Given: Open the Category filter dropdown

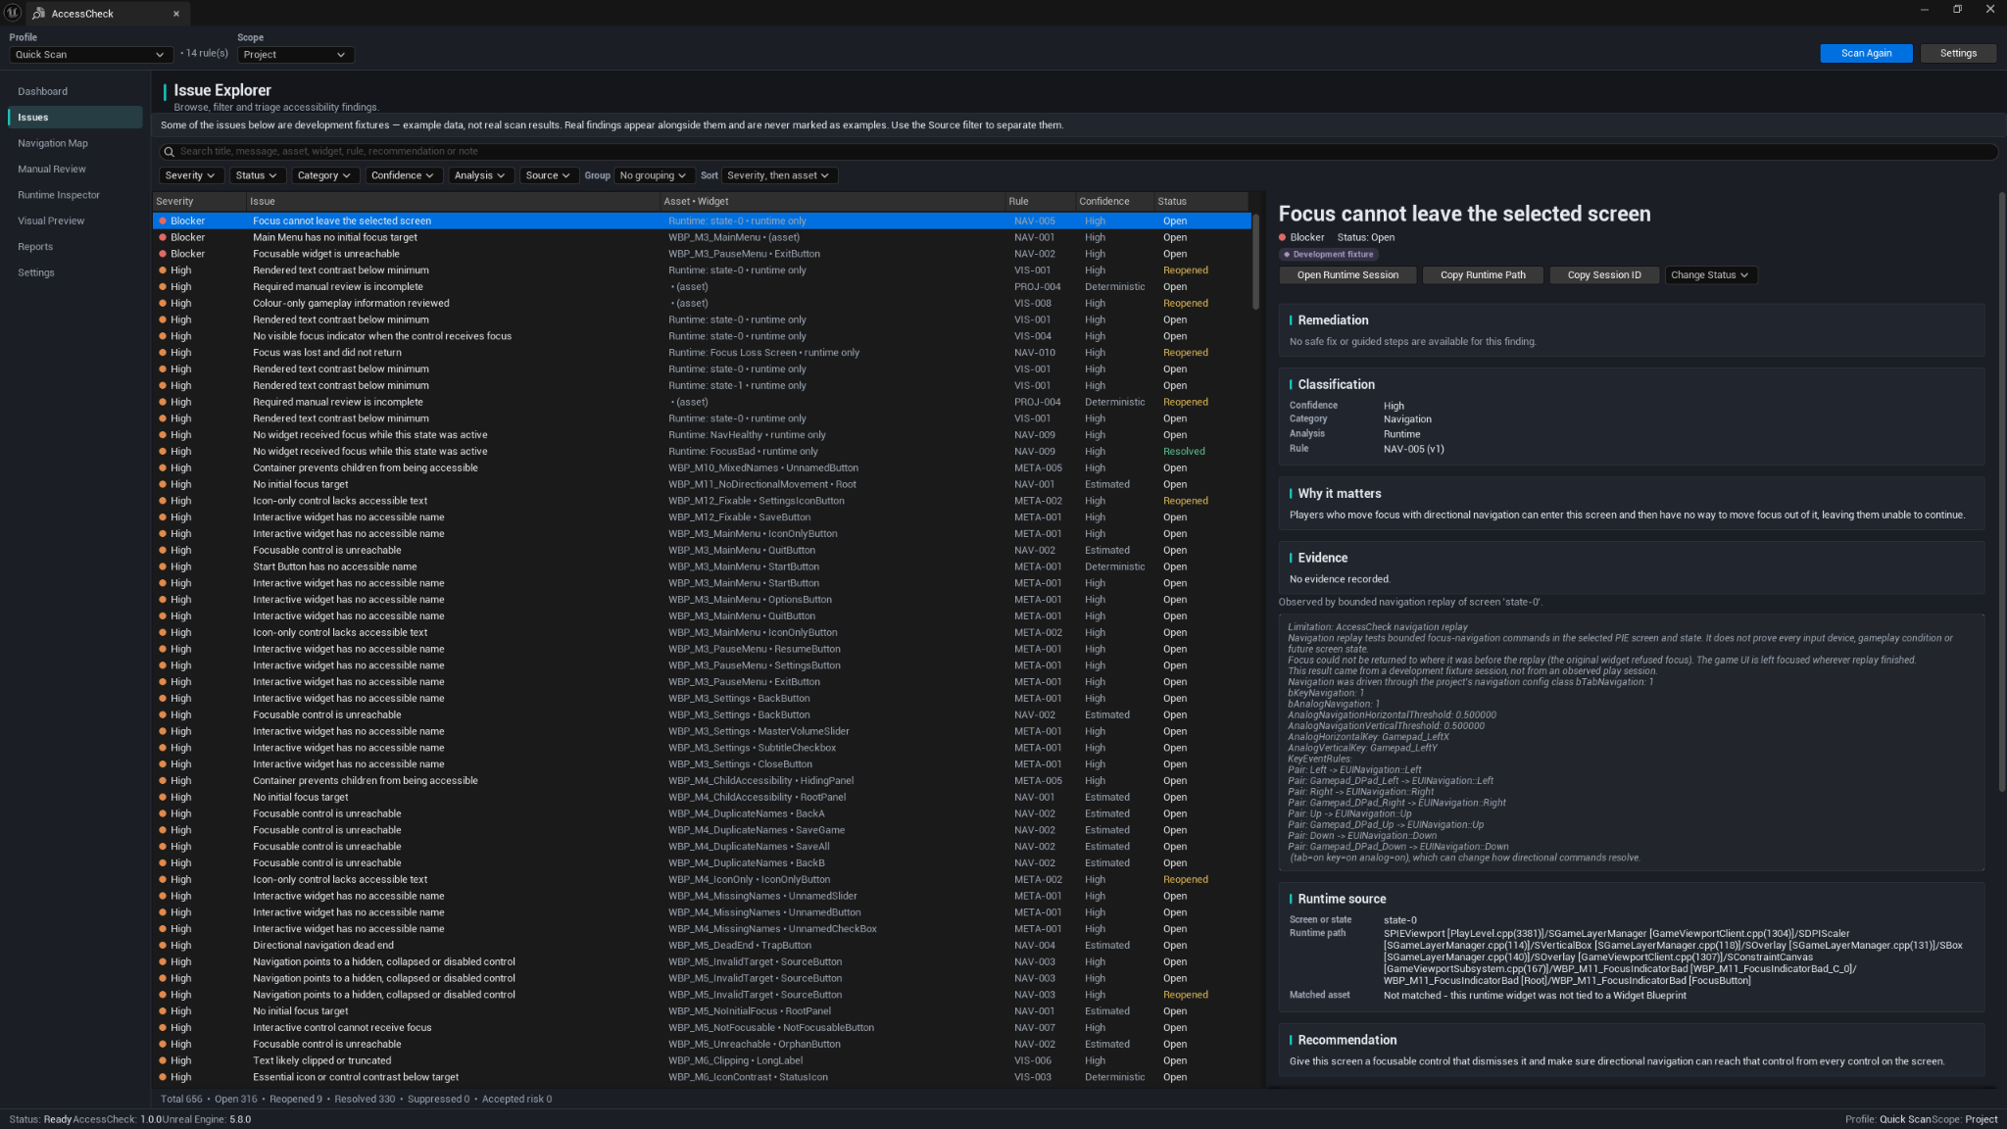Looking at the screenshot, I should pyautogui.click(x=323, y=175).
